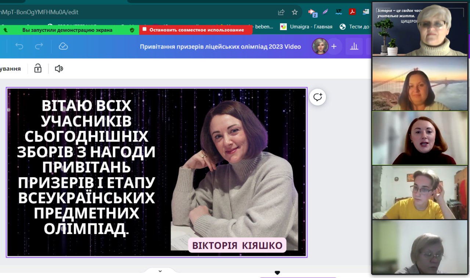Viewport: 470px width, 278px height.
Task: Add a comment on the slide
Action: pos(317,97)
